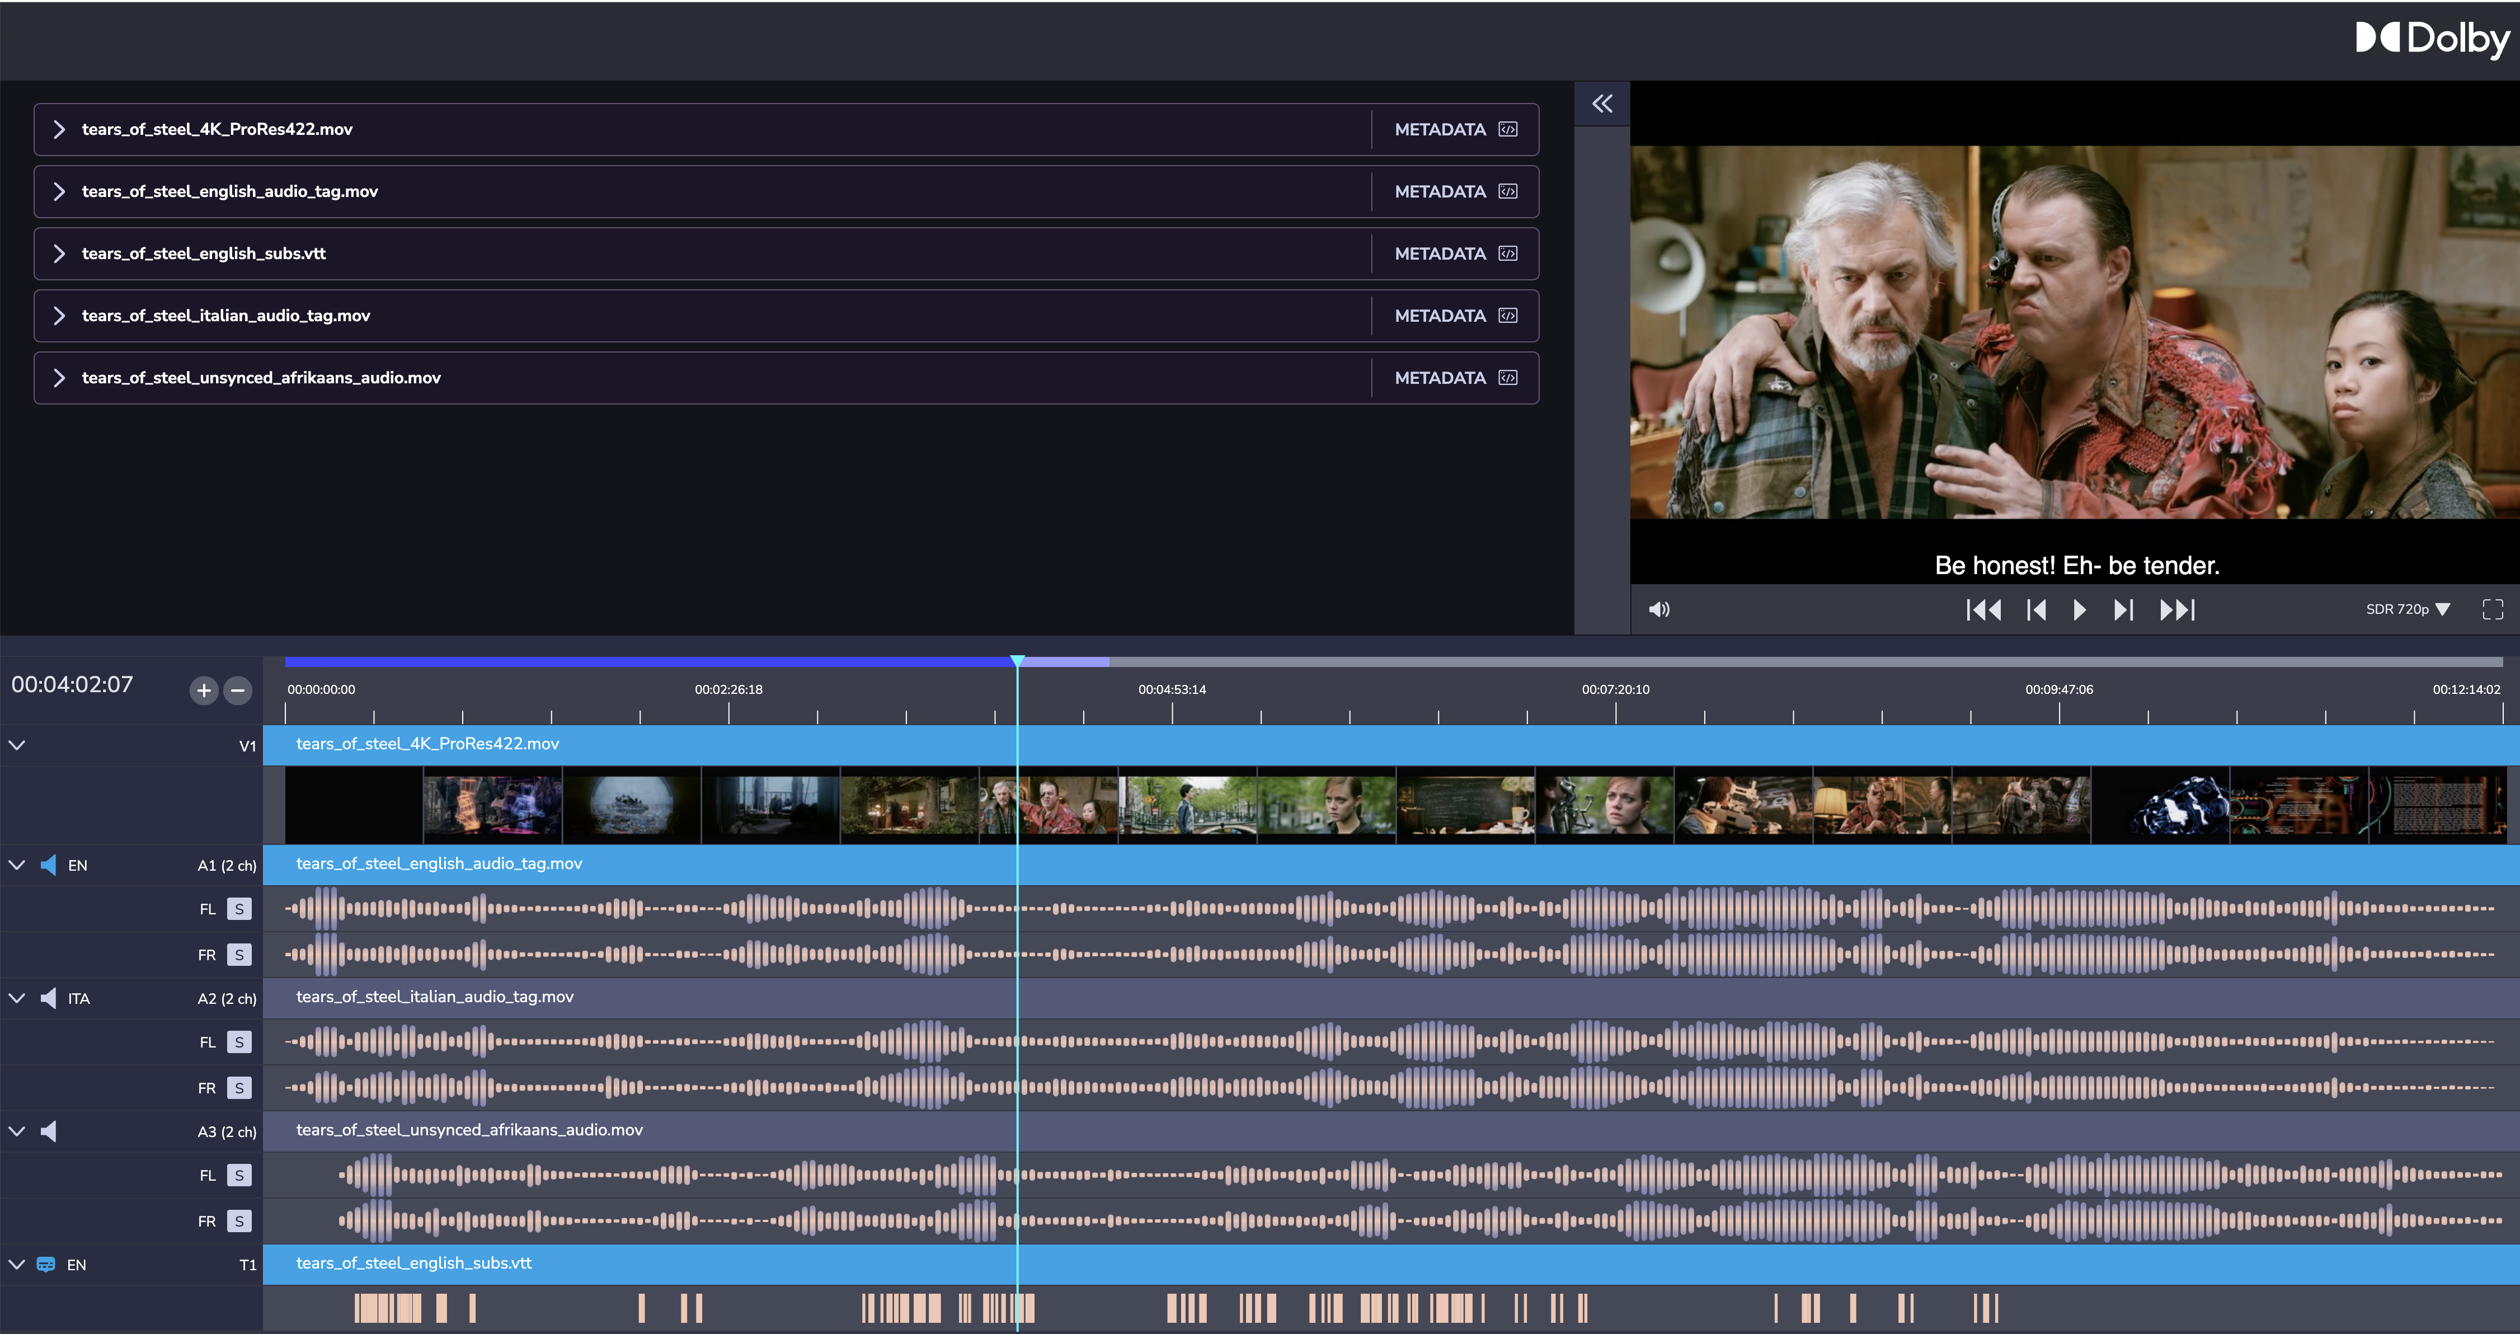Select the tears_of_steel_english_audio_tag.mov clip on A1

pyautogui.click(x=1391, y=864)
